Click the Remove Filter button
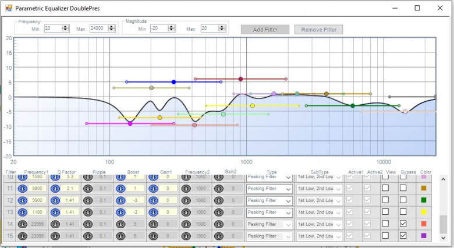Image resolution: width=454 pixels, height=248 pixels. (318, 30)
